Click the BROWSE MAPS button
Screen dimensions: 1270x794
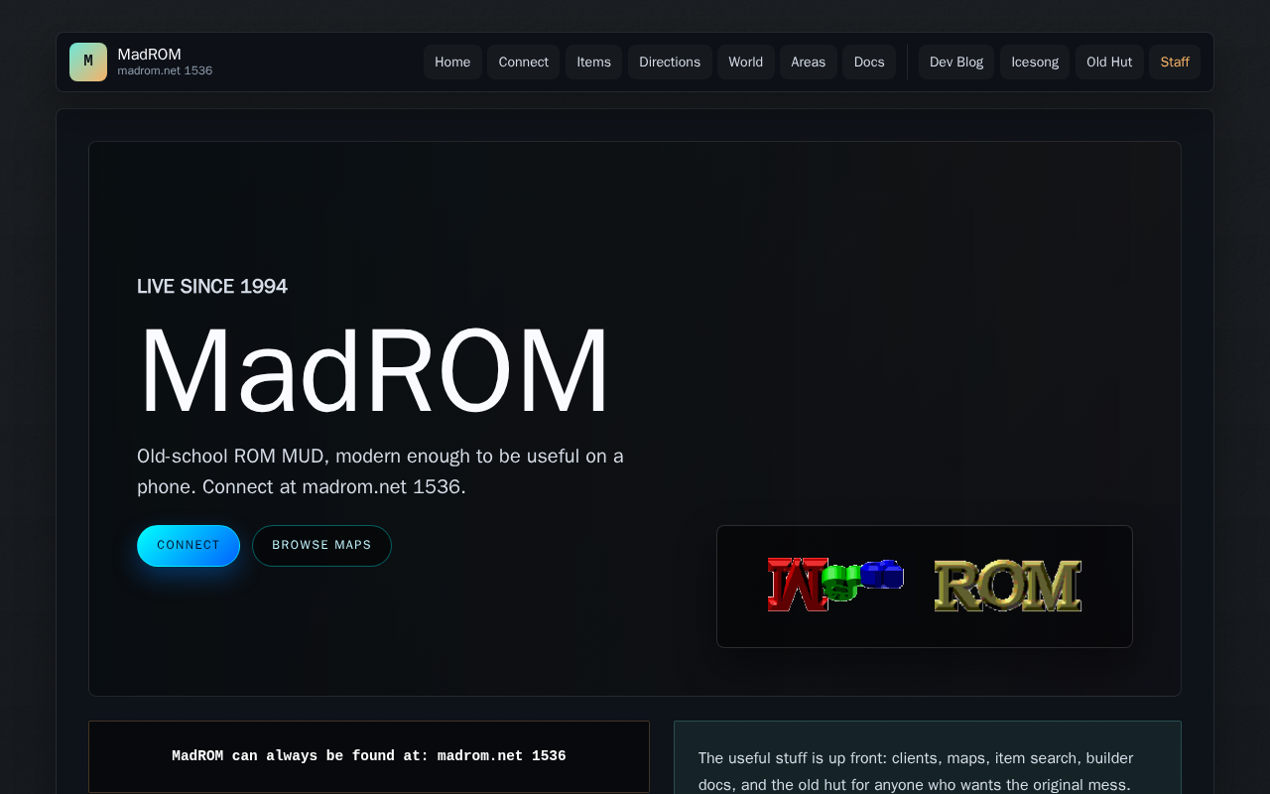click(x=321, y=546)
